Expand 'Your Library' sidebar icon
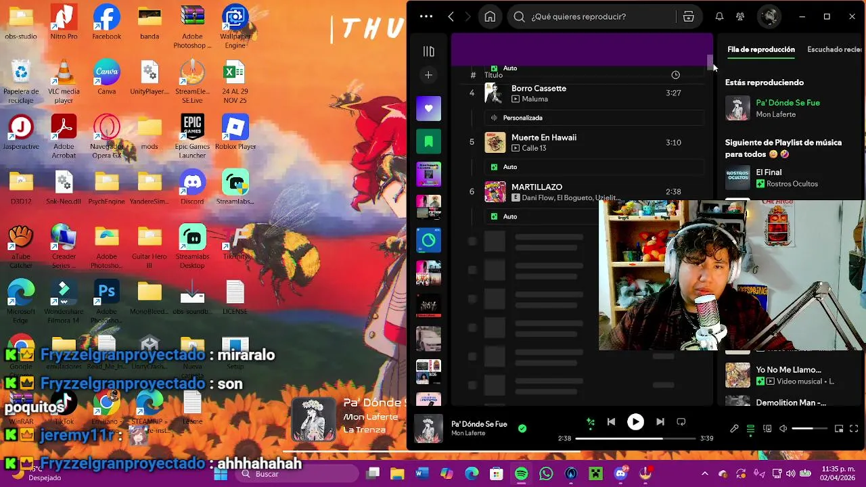Image resolution: width=866 pixels, height=487 pixels. click(x=428, y=51)
